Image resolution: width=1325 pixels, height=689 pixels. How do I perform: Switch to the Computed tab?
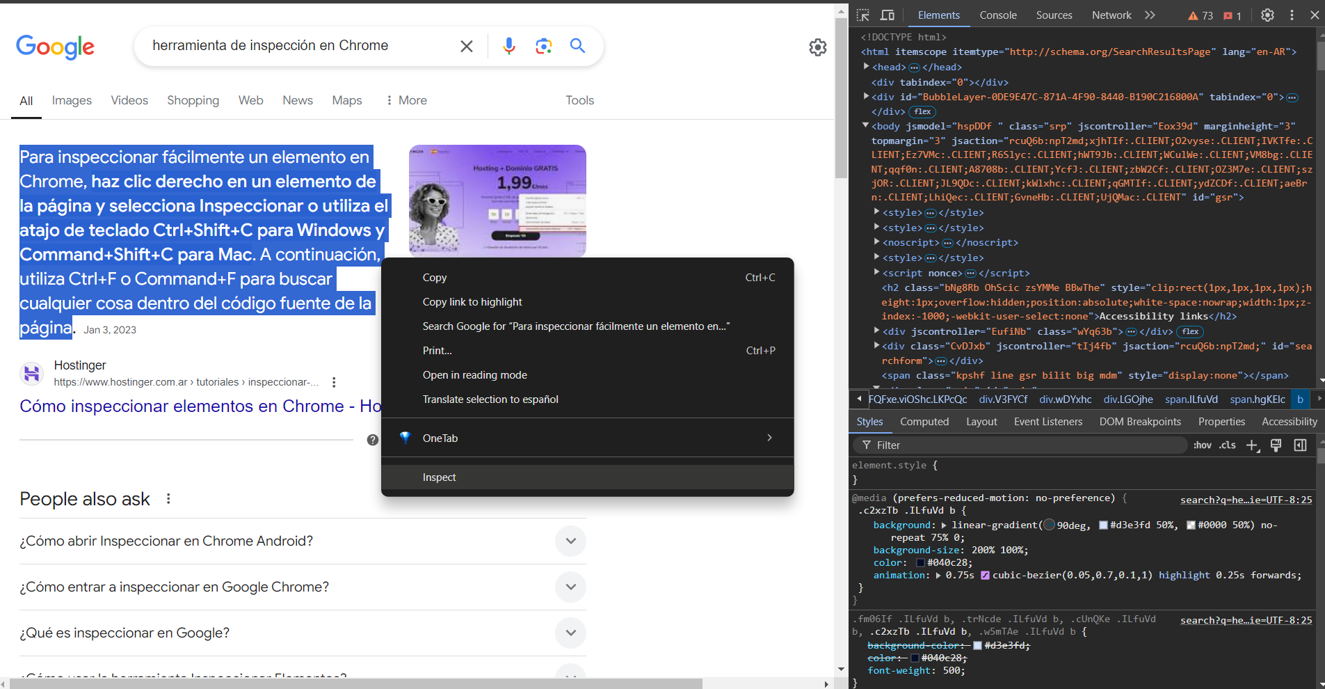[x=924, y=422]
